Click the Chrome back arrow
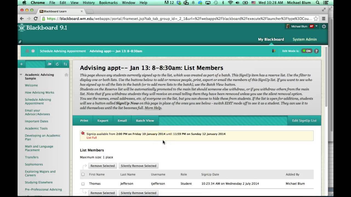Screen dimensions: 351x197 22,19
